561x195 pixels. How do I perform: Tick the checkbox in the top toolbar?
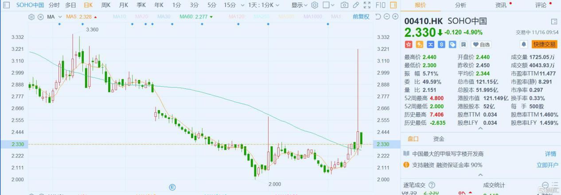(x=326, y=5)
